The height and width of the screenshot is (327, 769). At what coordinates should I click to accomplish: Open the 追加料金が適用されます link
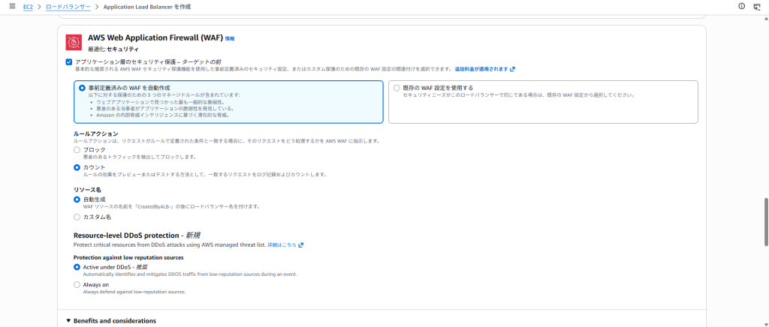tap(481, 69)
